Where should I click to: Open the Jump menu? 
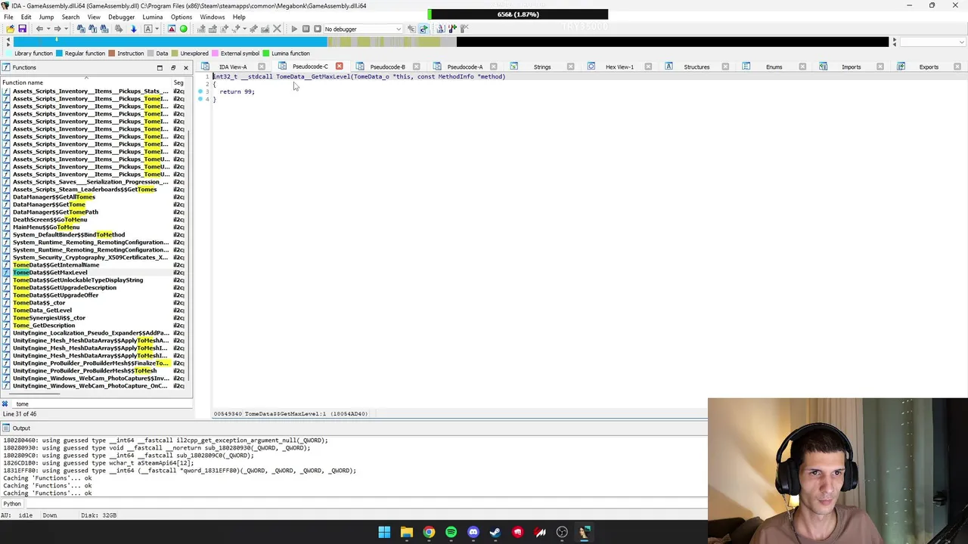tap(46, 17)
